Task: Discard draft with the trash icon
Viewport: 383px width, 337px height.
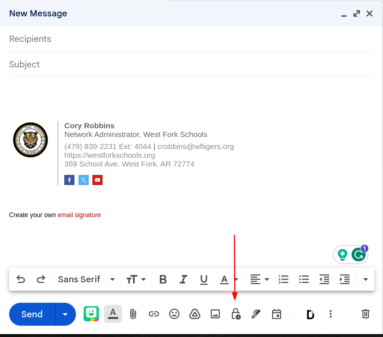Action: click(x=366, y=314)
